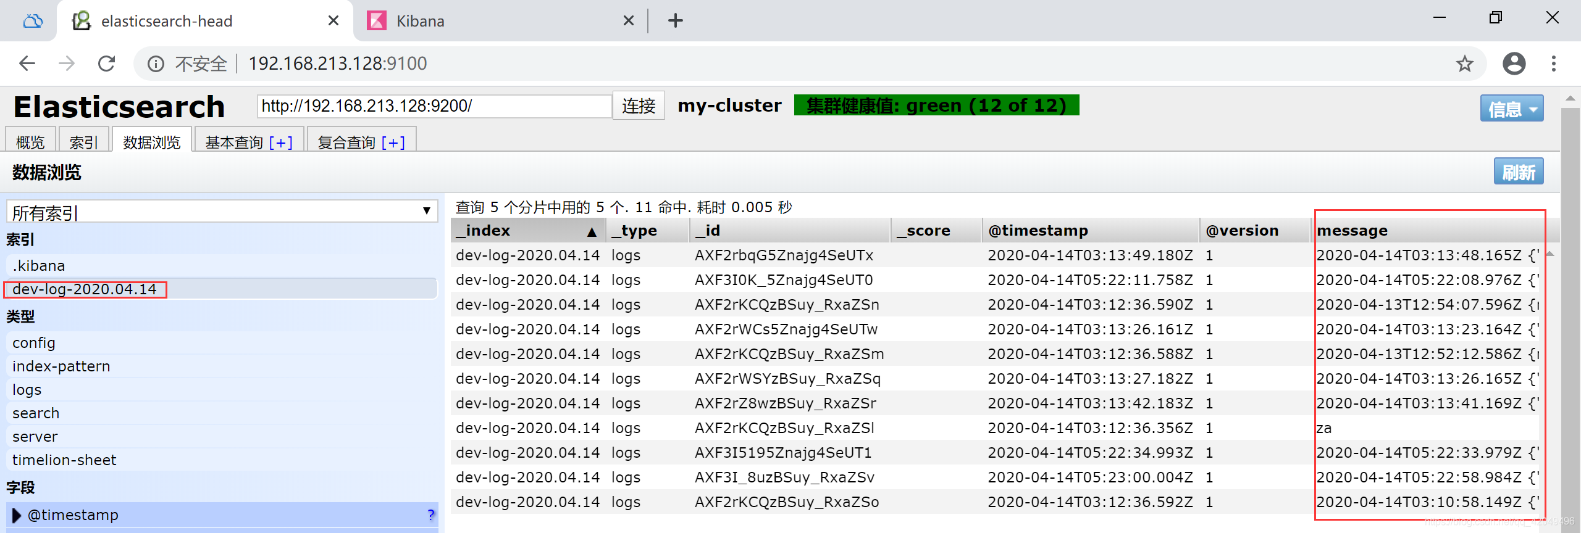Click the cluster health green indicator
Viewport: 1581px width, 533px height.
tap(936, 105)
